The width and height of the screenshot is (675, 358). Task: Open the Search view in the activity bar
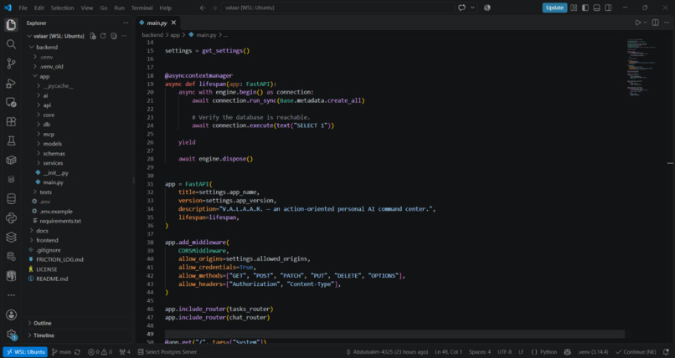click(11, 43)
